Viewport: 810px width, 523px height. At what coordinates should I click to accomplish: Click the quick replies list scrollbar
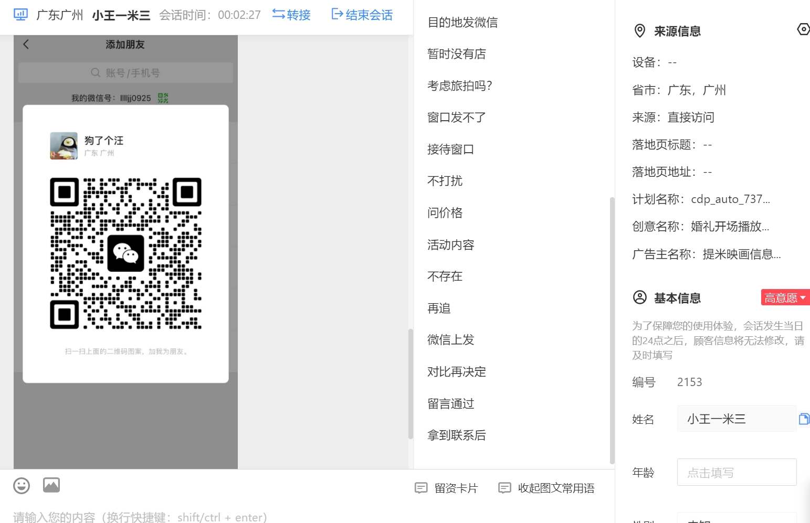coord(612,330)
